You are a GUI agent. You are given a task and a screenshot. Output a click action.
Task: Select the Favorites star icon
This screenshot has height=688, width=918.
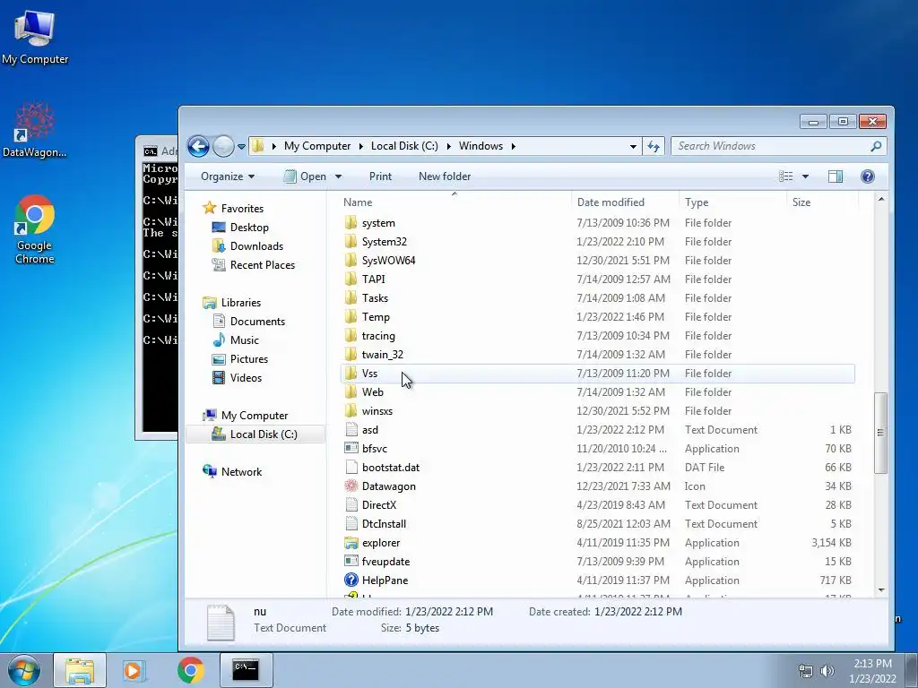coord(209,208)
